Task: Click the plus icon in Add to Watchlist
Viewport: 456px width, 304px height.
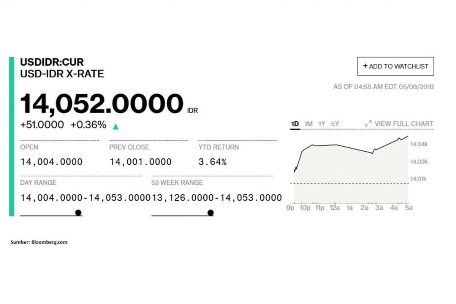Action: [365, 66]
